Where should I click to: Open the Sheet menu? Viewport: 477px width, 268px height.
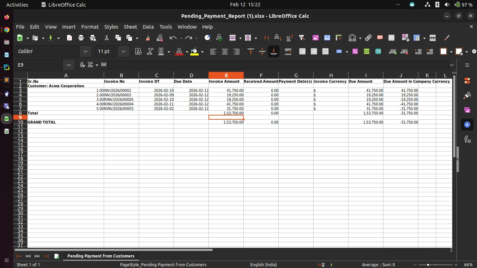click(x=130, y=27)
